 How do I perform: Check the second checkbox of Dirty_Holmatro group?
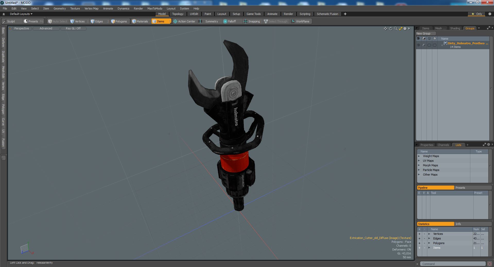coord(435,45)
